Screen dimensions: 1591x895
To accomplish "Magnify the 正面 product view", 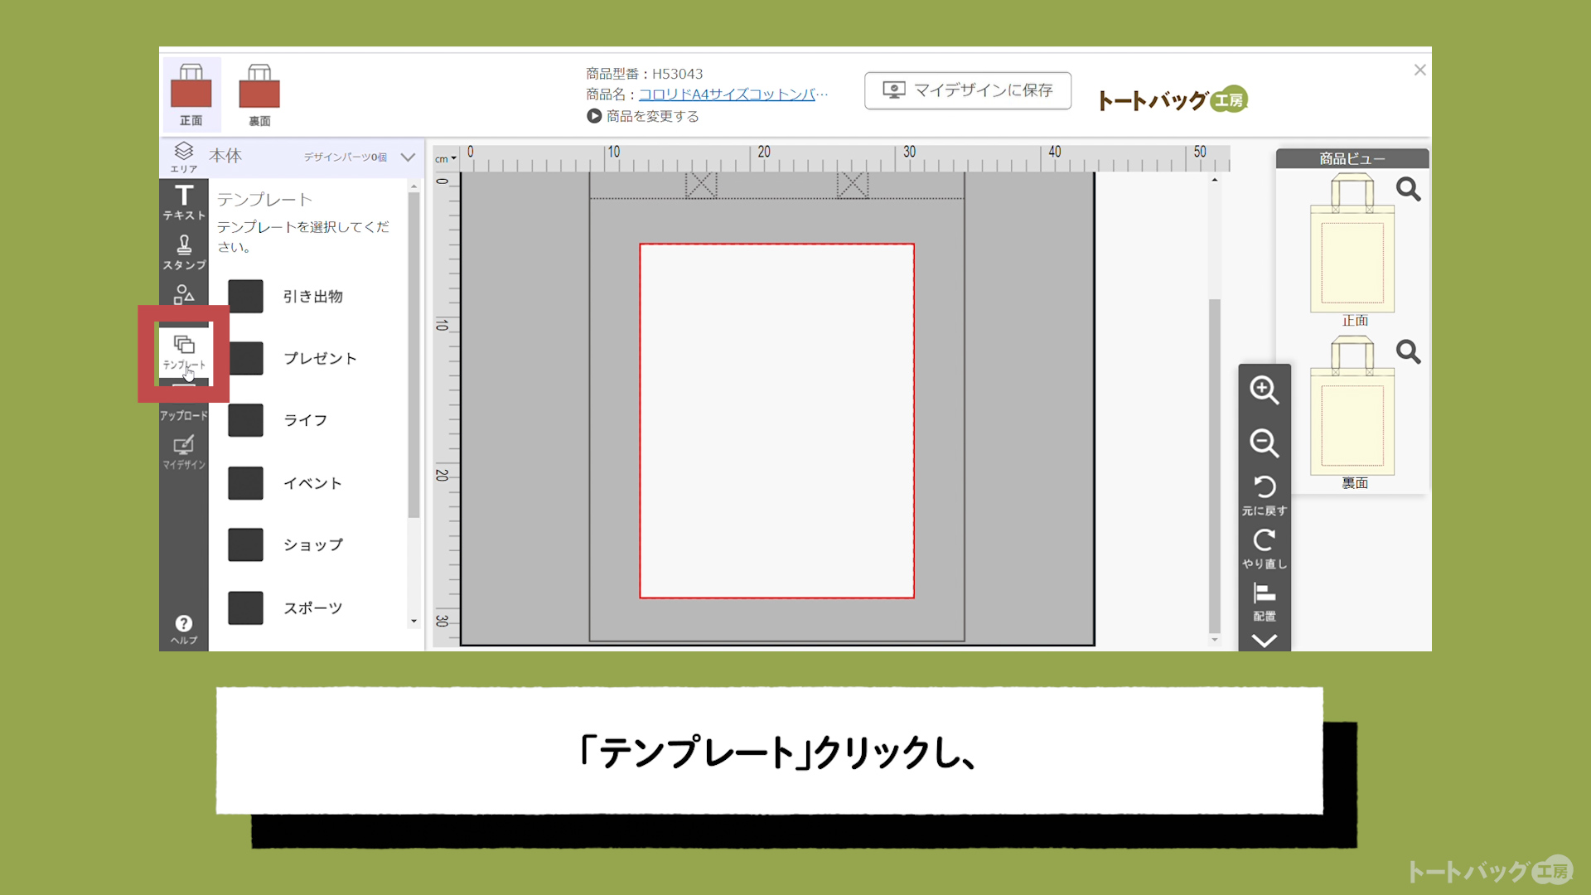I will [1408, 190].
